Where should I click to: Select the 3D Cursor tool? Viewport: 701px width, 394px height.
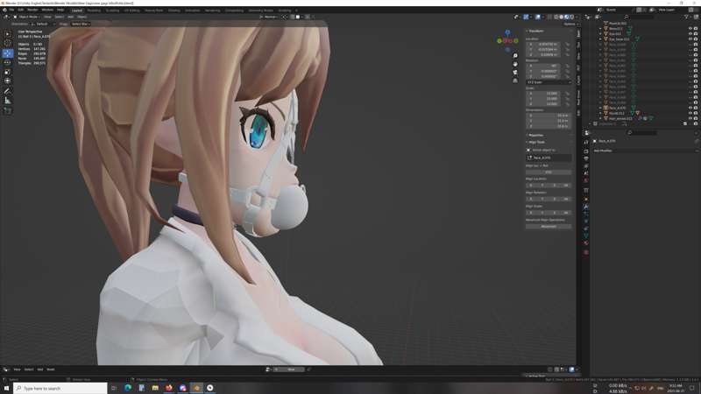click(8, 43)
